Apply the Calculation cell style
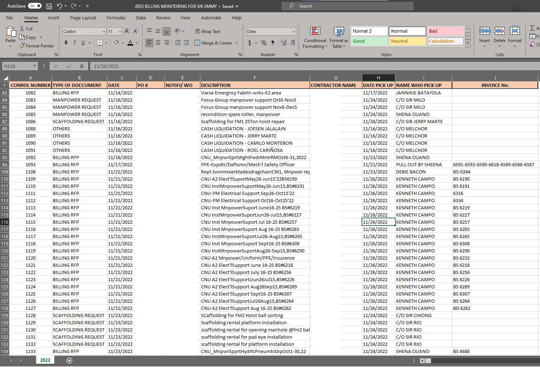540x367 pixels. [x=446, y=41]
